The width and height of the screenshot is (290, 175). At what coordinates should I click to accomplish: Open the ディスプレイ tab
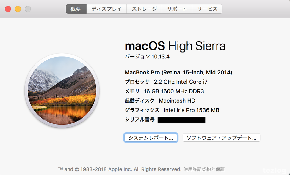[x=106, y=9]
